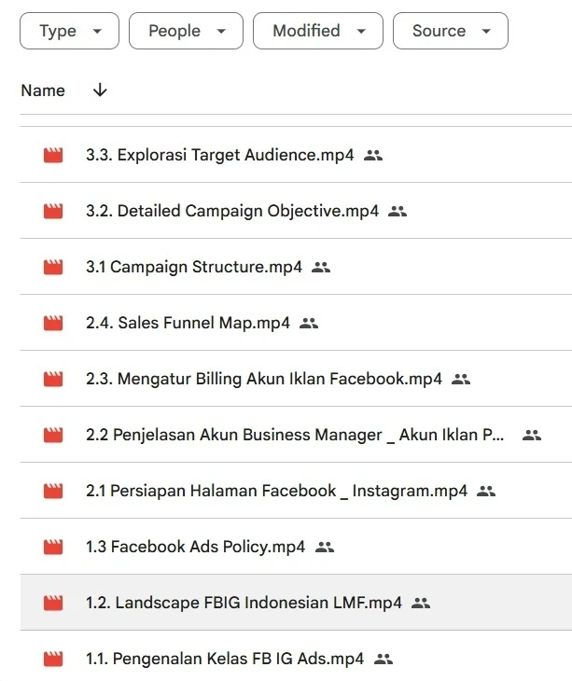Image resolution: width=572 pixels, height=681 pixels.
Task: Click shared people icon on Mengatur Billing row
Action: tap(461, 380)
